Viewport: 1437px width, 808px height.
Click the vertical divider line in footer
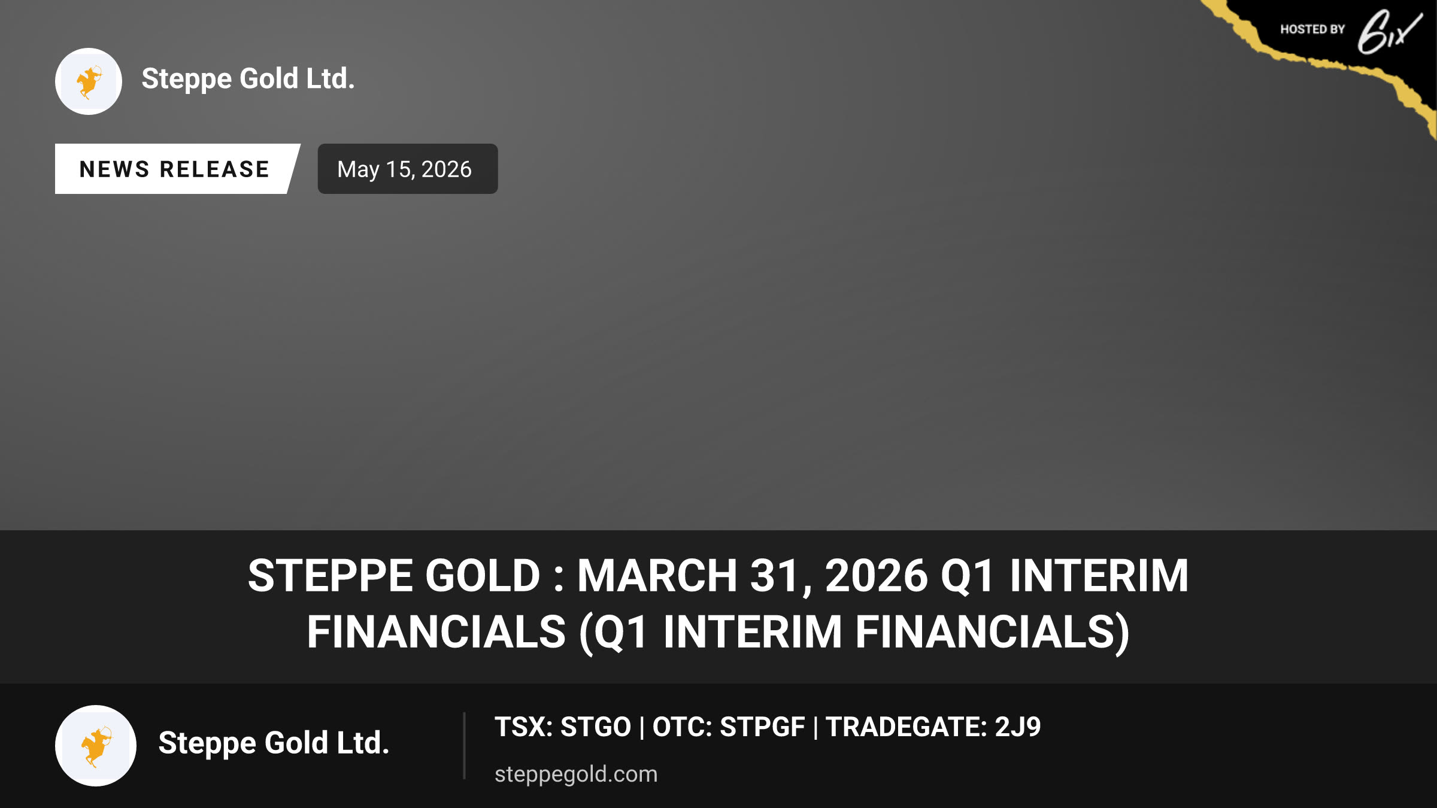click(464, 746)
